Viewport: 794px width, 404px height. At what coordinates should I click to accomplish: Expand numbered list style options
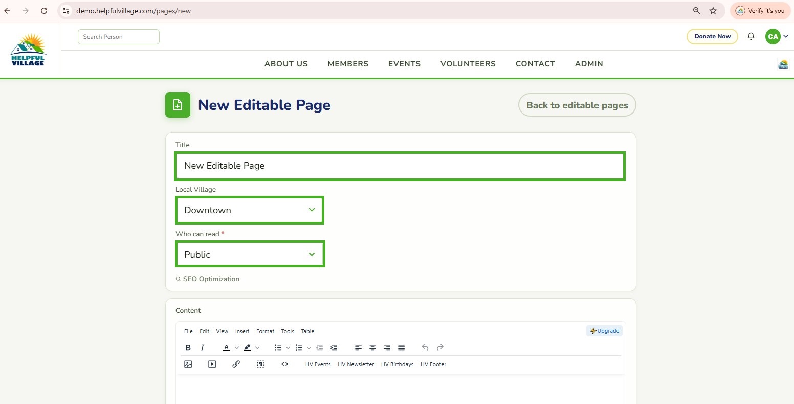pyautogui.click(x=309, y=348)
